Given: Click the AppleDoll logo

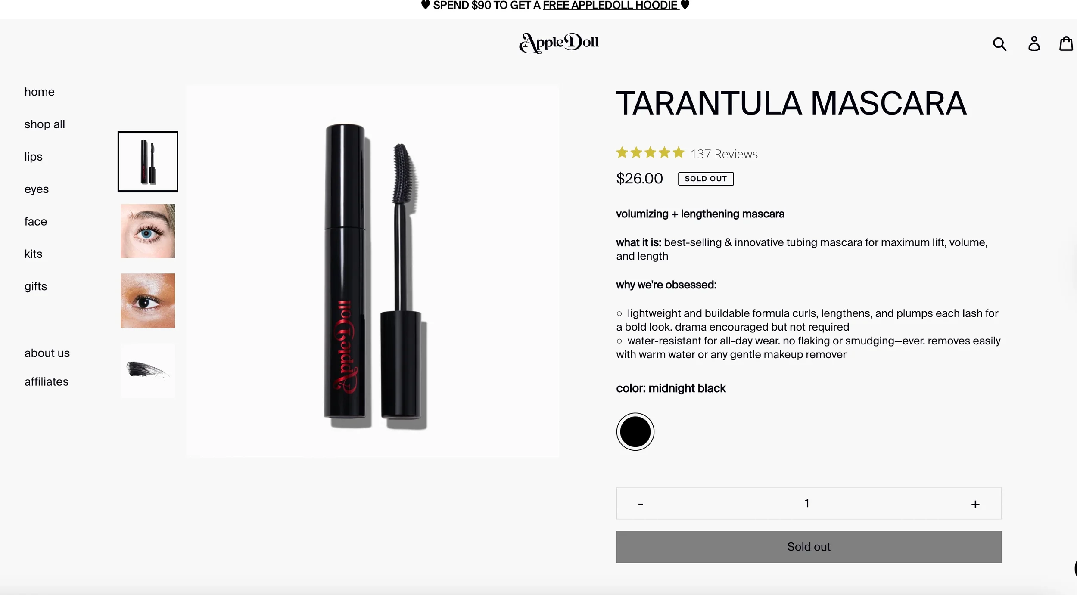Looking at the screenshot, I should (559, 43).
